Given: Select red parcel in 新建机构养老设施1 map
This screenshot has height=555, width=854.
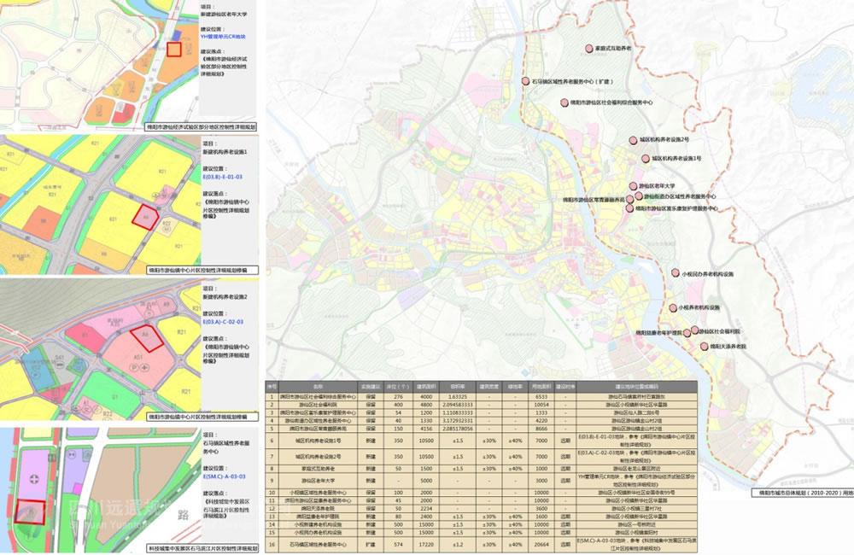Looking at the screenshot, I should (x=144, y=215).
